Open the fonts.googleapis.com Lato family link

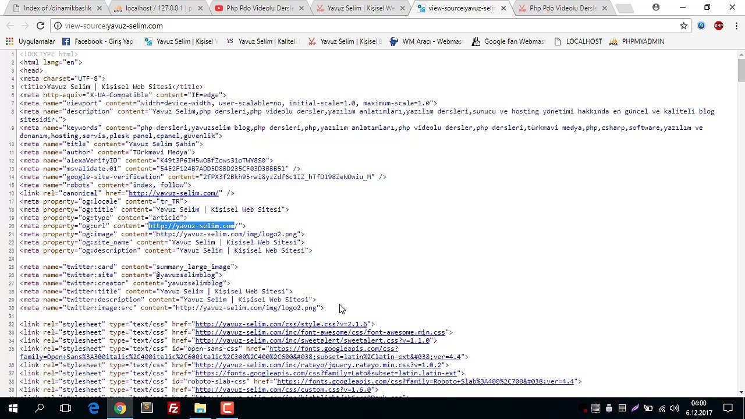coord(326,373)
